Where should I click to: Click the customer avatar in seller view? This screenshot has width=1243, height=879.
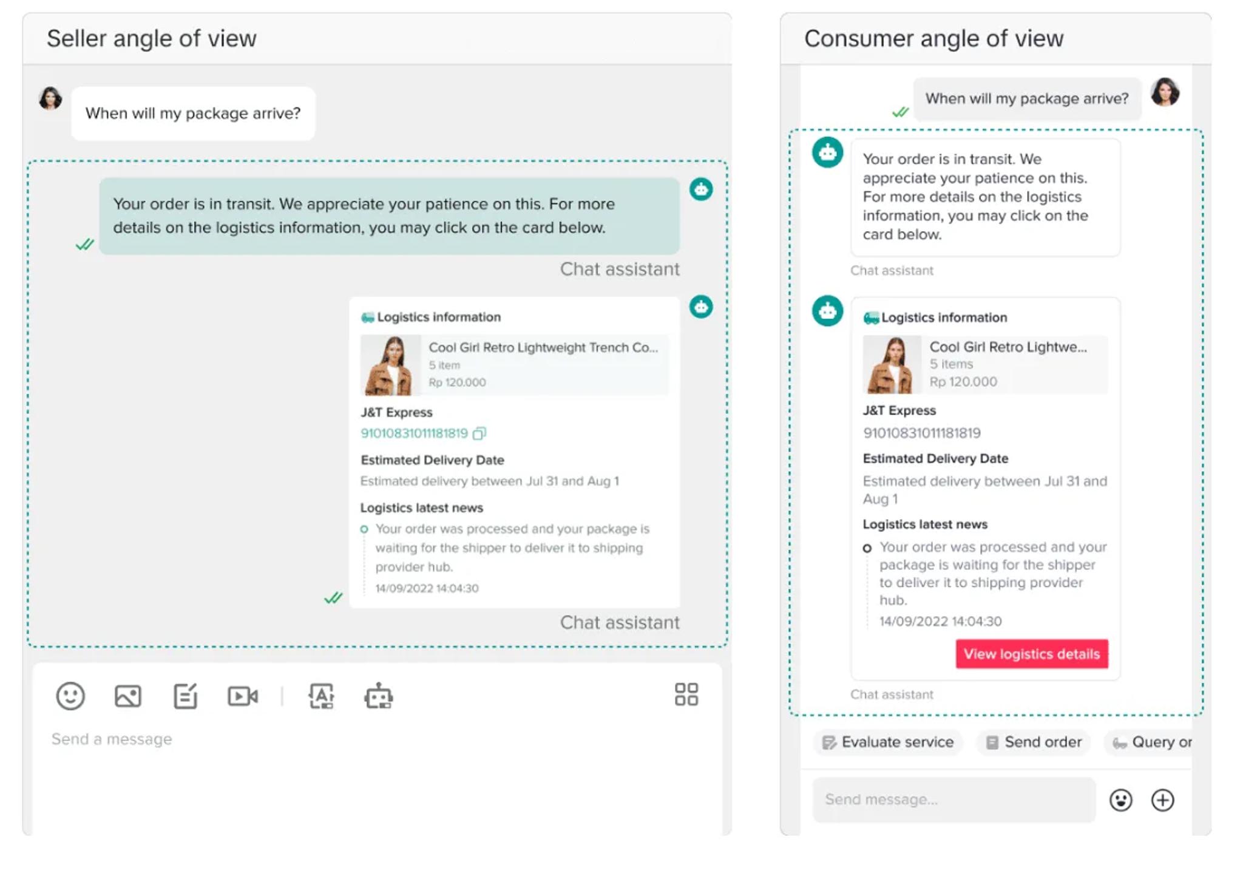50,98
